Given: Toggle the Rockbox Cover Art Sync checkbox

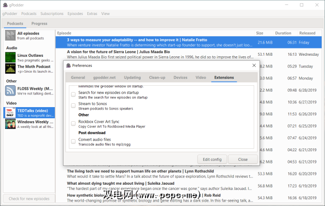Looking at the screenshot, I should tap(73, 124).
